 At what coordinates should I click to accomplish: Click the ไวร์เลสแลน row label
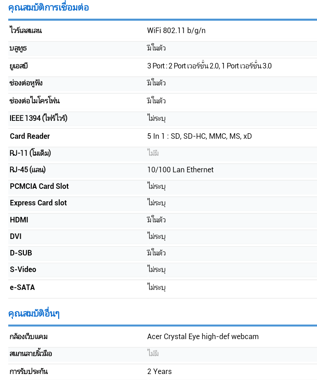[x=26, y=31]
